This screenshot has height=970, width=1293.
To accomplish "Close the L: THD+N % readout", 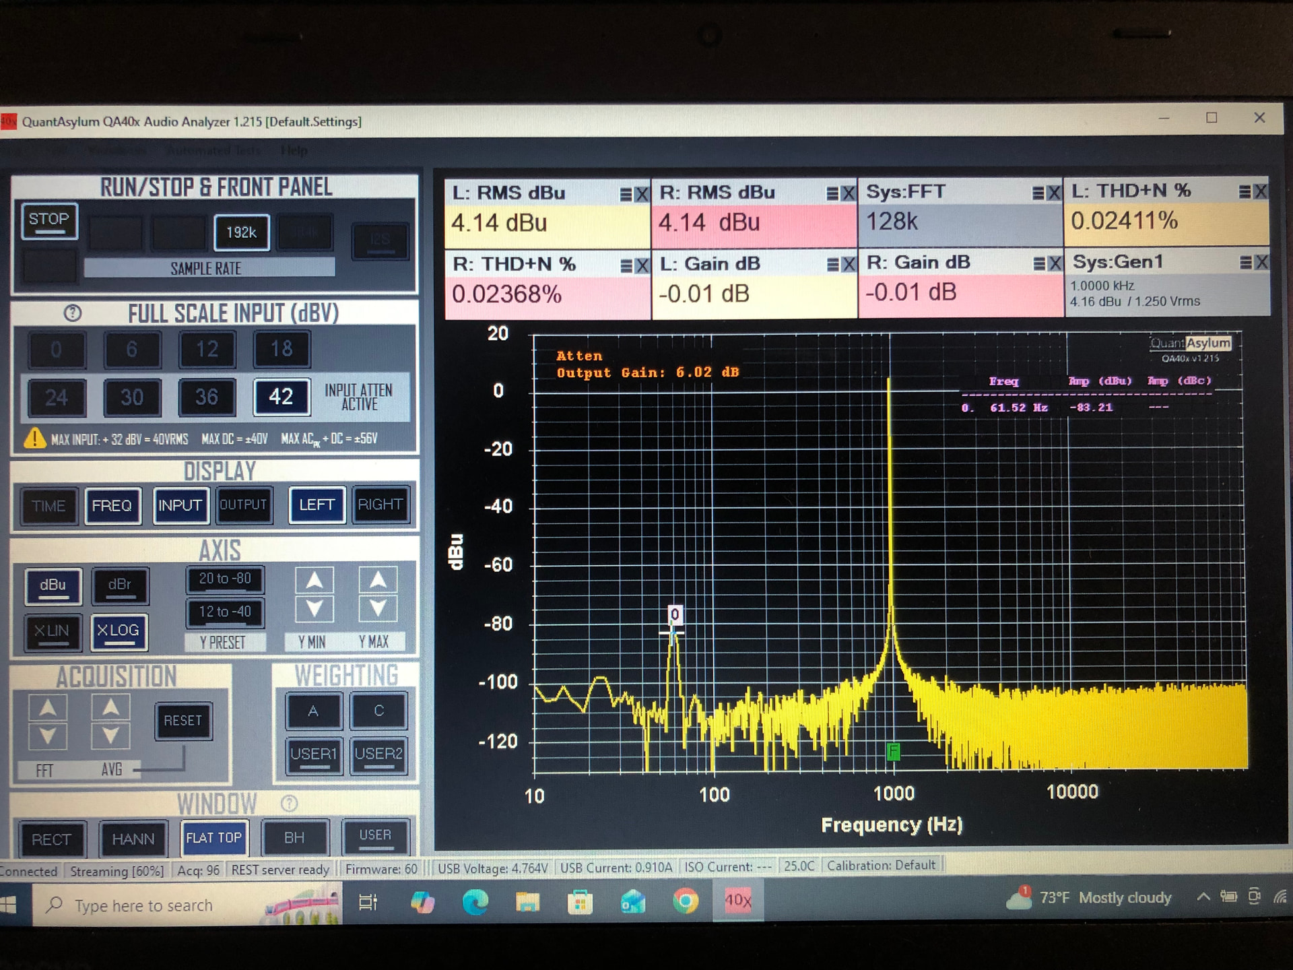I will pyautogui.click(x=1260, y=191).
